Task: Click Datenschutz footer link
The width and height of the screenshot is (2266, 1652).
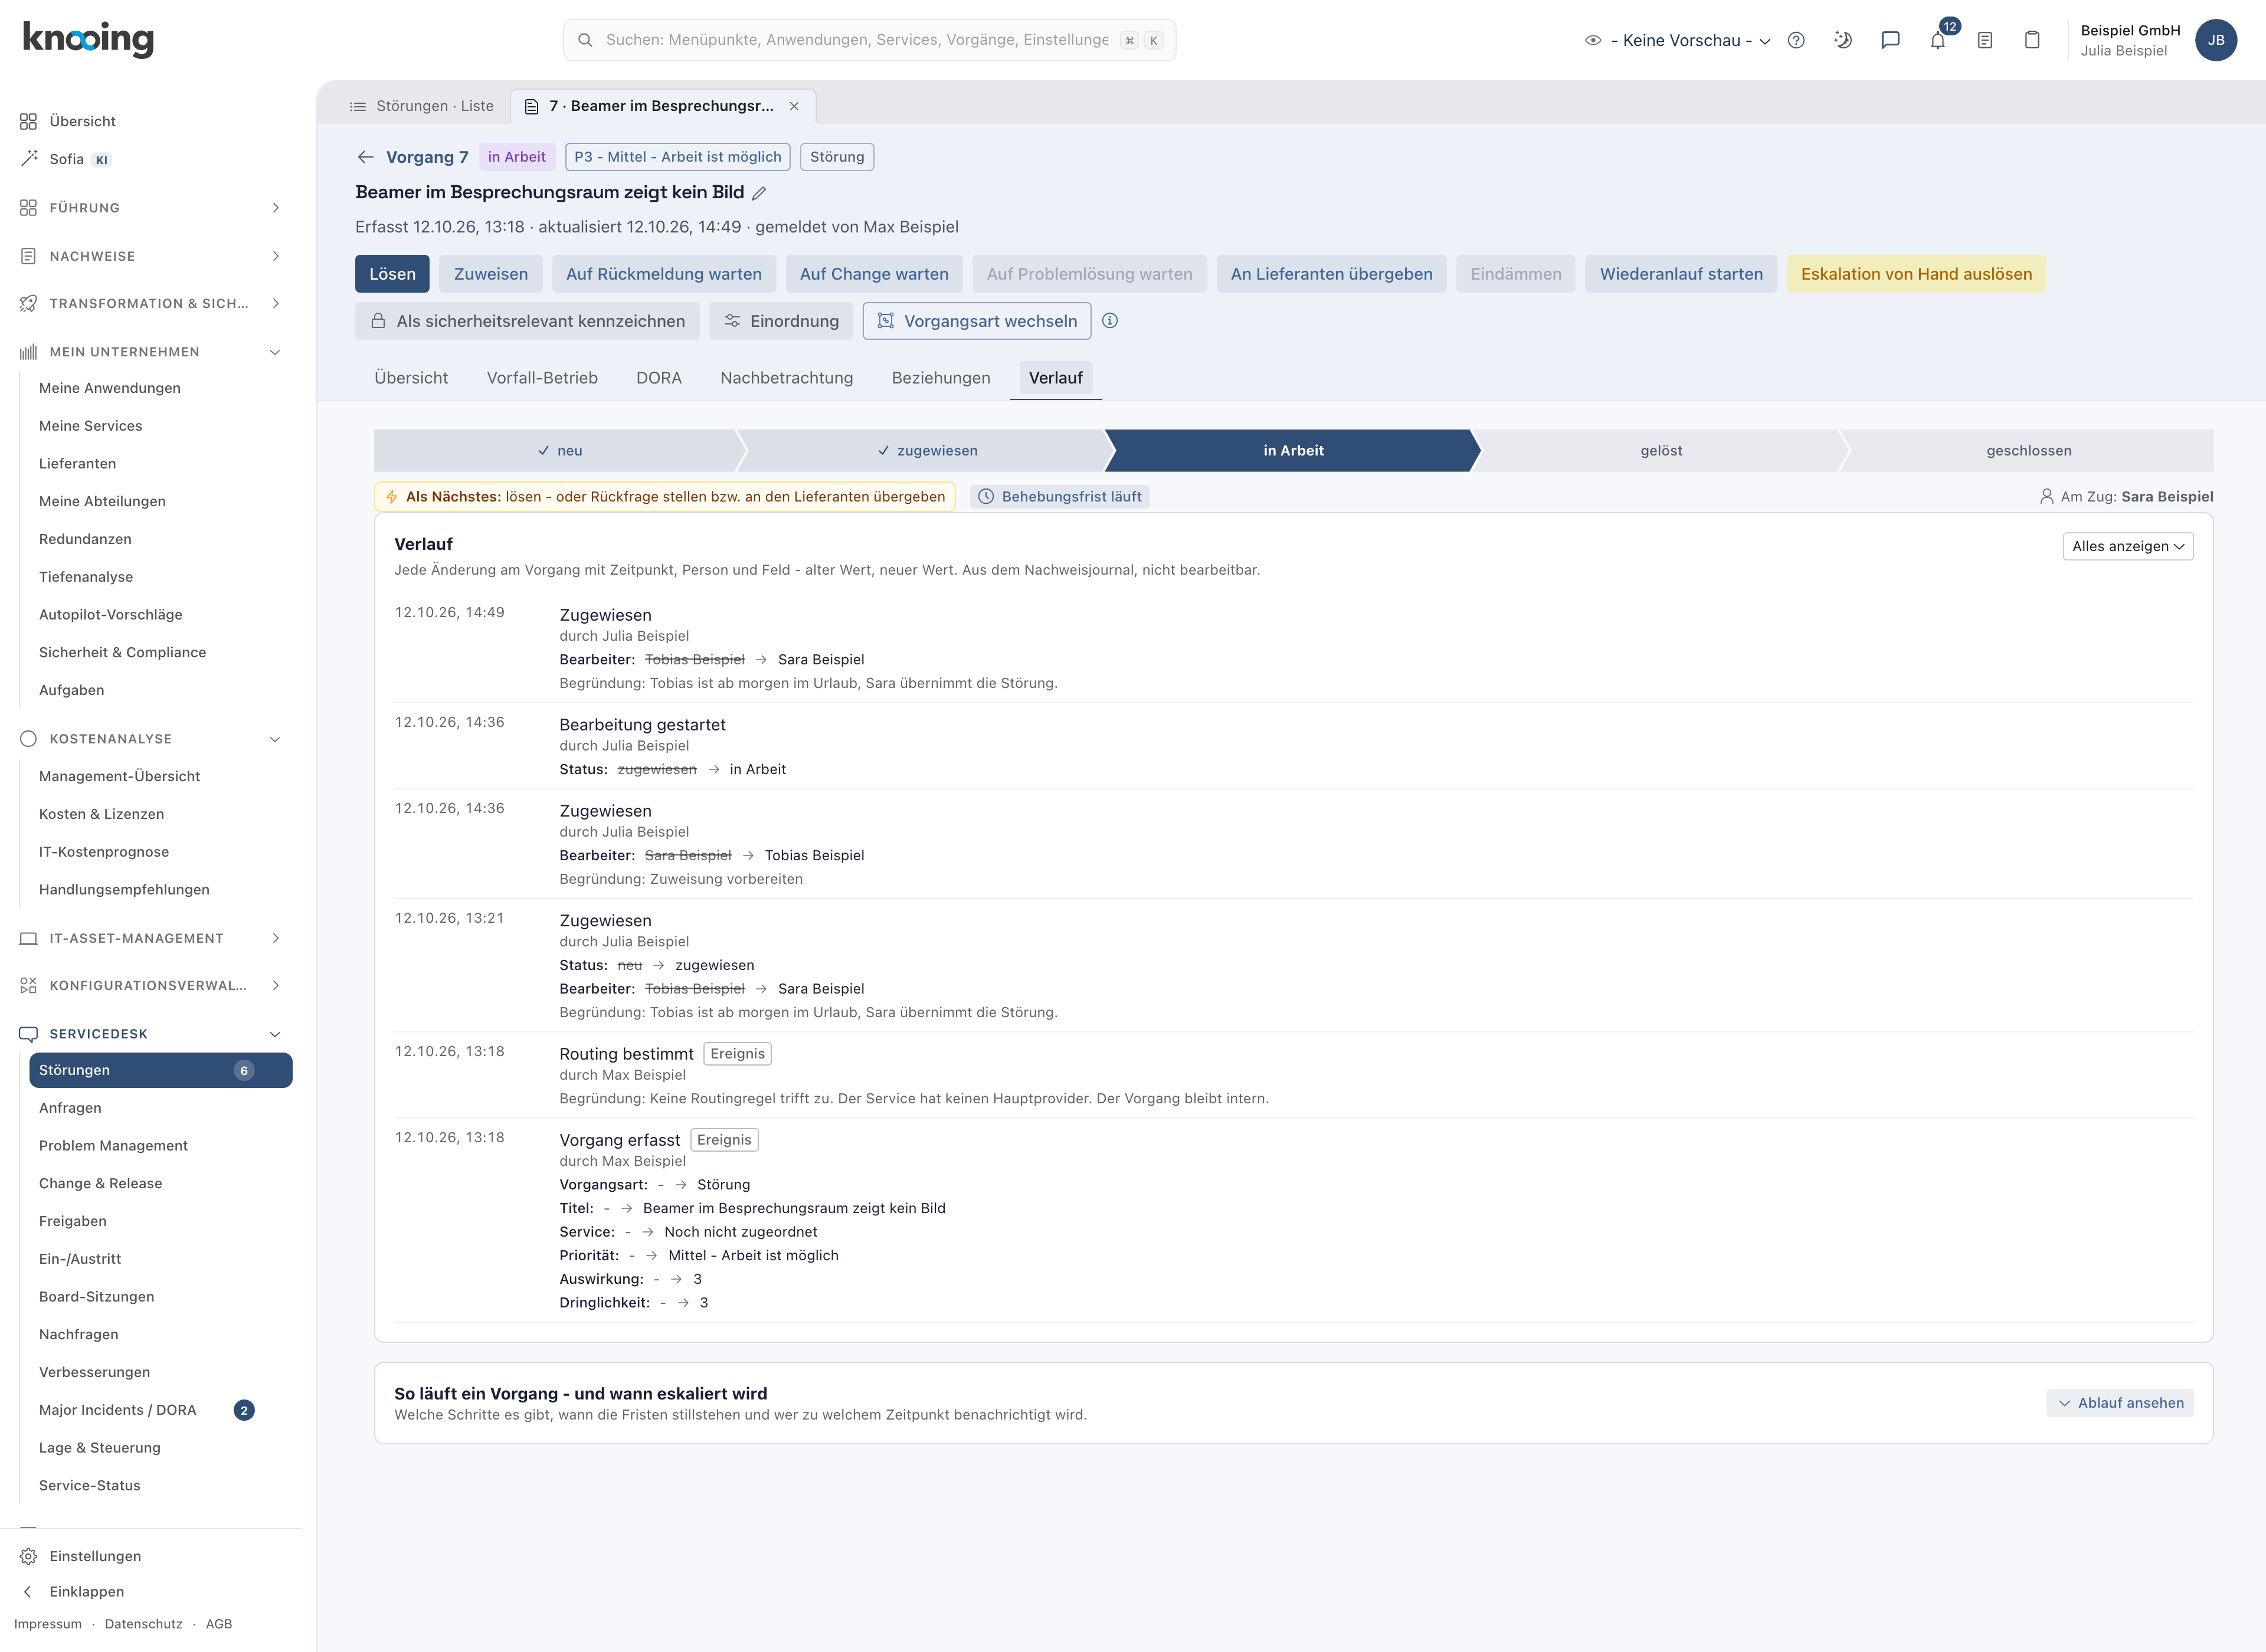Action: tap(143, 1624)
